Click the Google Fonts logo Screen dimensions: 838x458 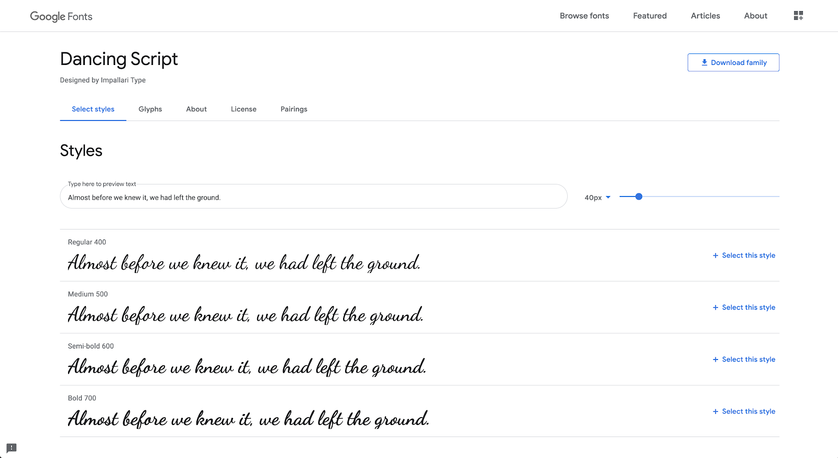coord(61,16)
